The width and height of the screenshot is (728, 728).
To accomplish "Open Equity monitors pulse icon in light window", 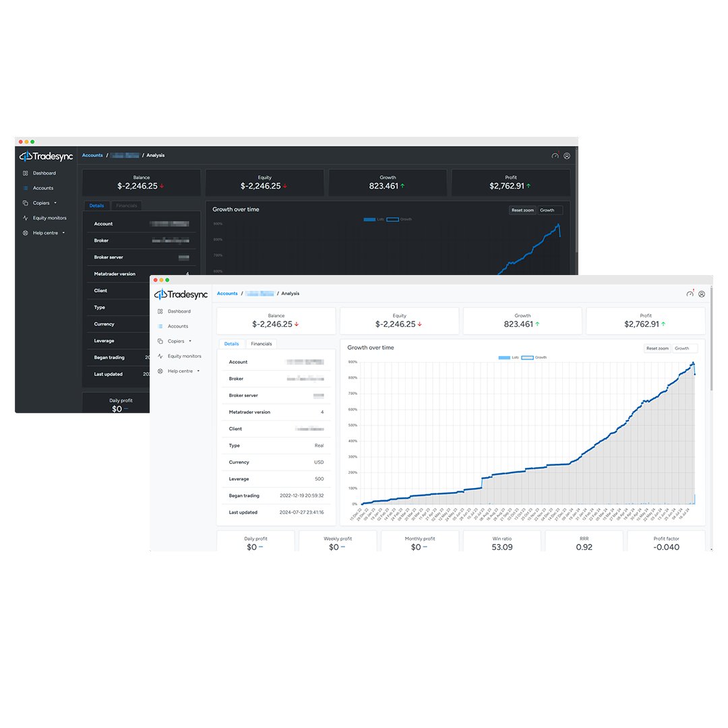I will coord(160,356).
